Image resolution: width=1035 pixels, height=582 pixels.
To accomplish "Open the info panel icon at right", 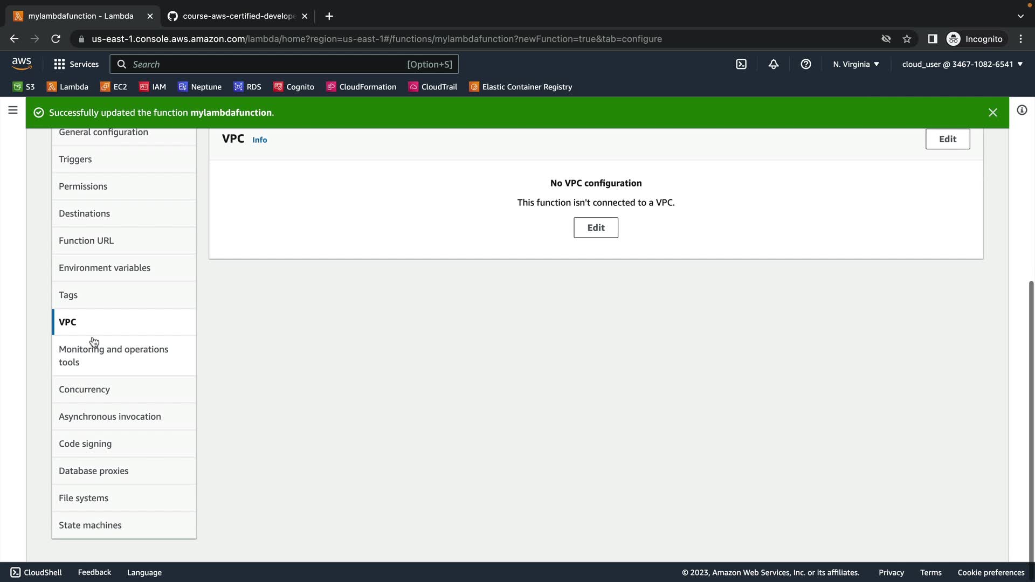I will [x=1022, y=110].
